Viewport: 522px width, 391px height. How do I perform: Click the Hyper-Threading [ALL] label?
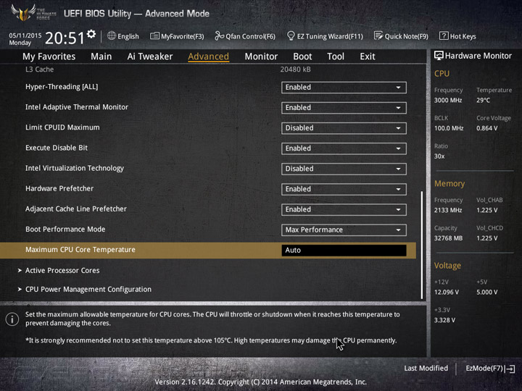tap(62, 87)
